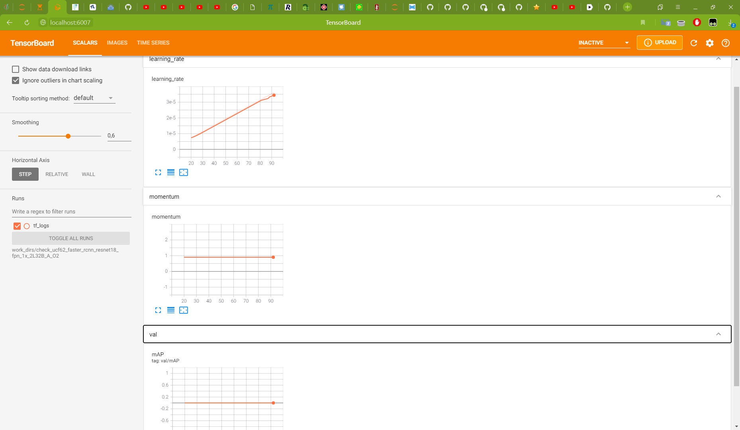Open the INACTIVE data source dropdown

[x=604, y=43]
